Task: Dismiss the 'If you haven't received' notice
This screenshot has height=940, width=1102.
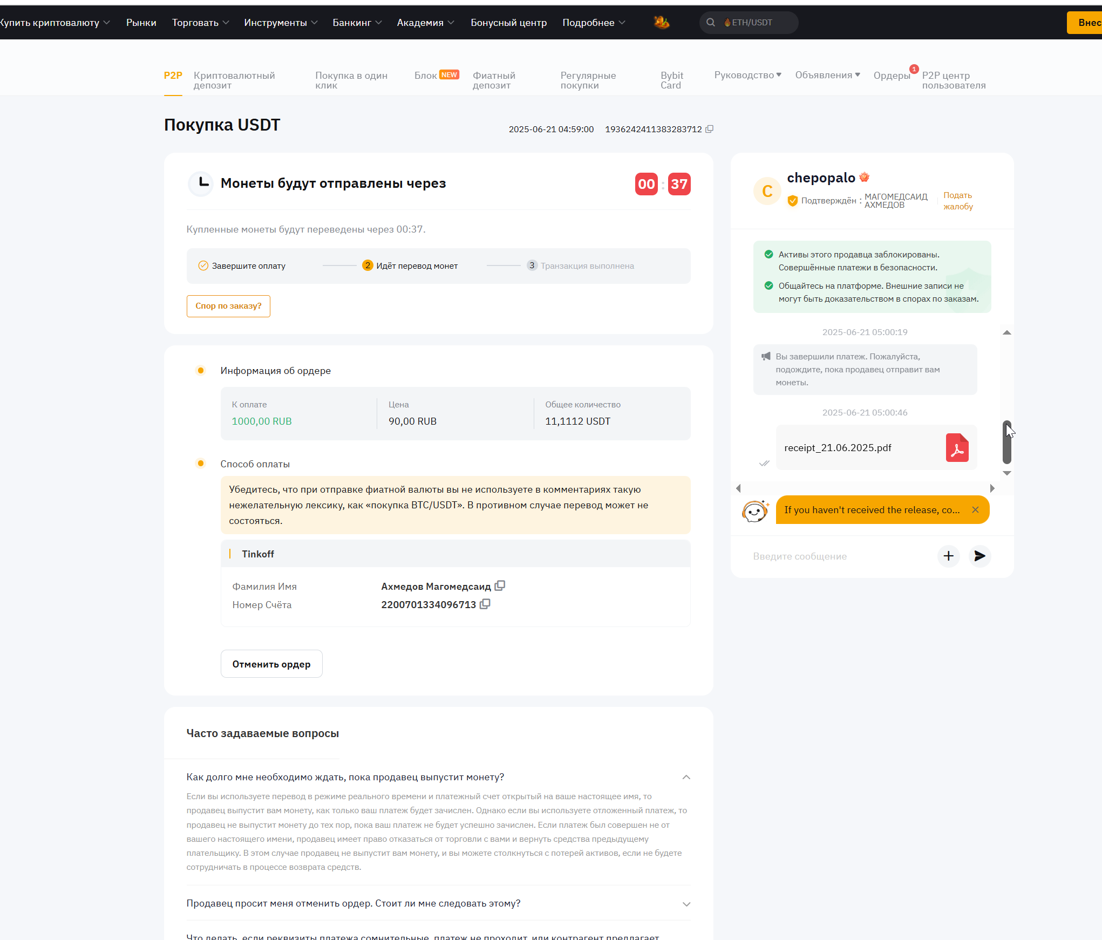Action: (975, 510)
